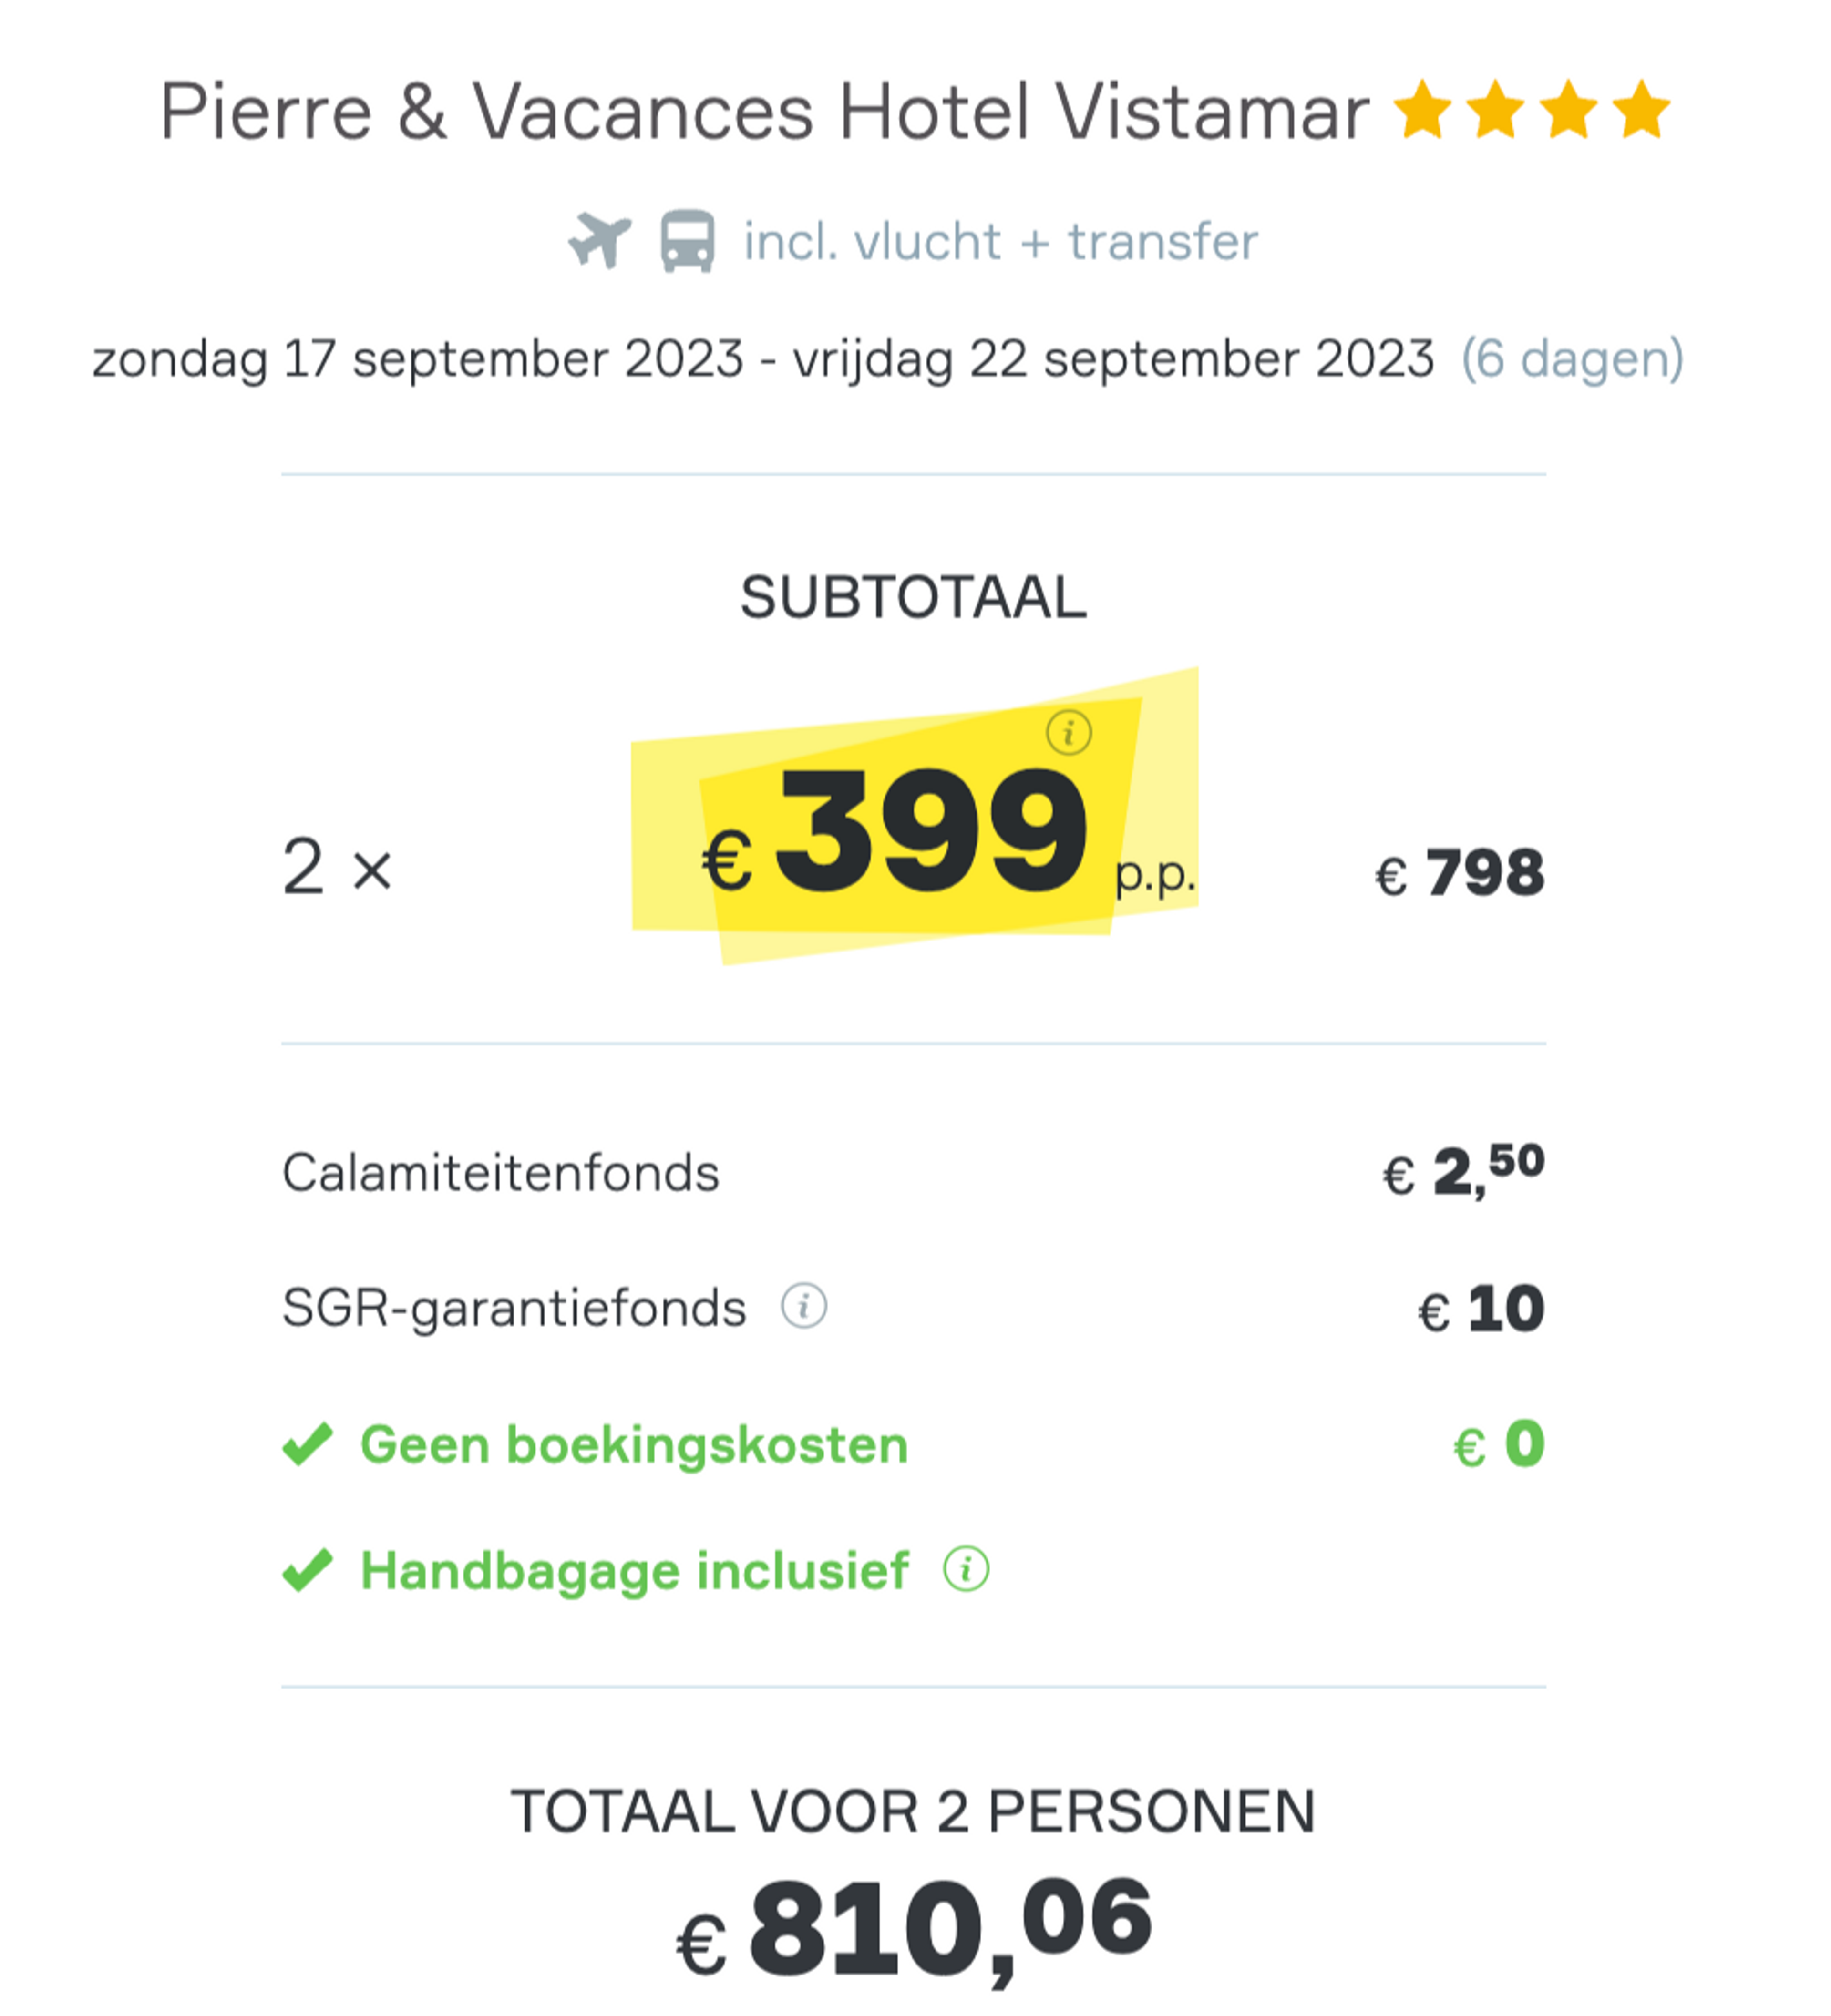Viewport: 1831px width, 2016px height.
Task: Click the green checkmark beside Geen boekingskosten
Action: tap(307, 1444)
